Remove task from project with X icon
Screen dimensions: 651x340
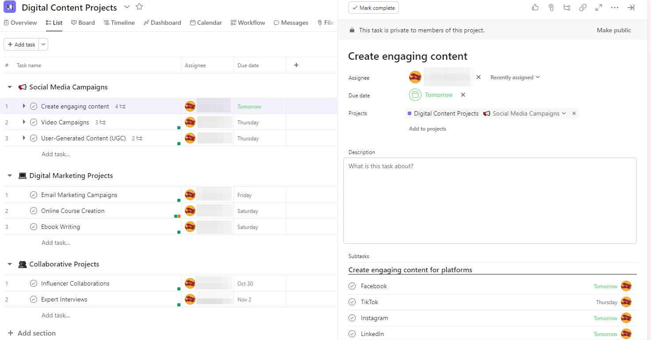click(574, 113)
